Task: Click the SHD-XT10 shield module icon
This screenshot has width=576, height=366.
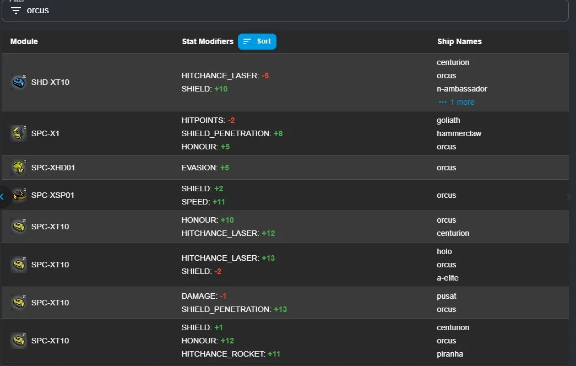Action: [x=19, y=82]
